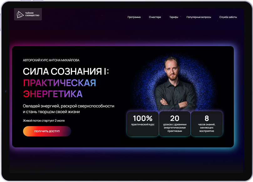Select the 20 уроков stat card
Screen dimensions: 253x182
coord(175,124)
